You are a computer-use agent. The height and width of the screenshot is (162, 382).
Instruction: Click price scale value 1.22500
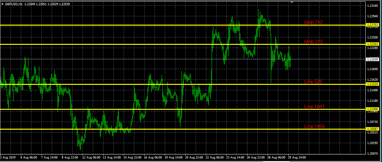[x=372, y=37]
